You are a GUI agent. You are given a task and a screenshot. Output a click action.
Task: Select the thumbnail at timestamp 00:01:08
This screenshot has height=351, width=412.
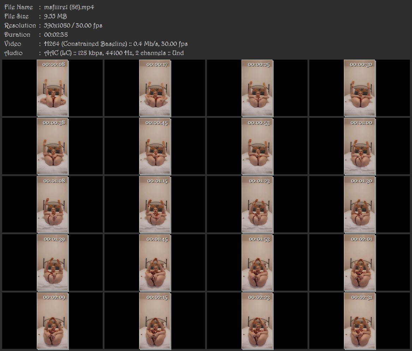pos(53,205)
